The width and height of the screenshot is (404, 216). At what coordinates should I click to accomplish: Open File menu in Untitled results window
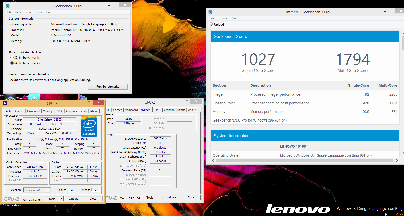click(x=212, y=18)
